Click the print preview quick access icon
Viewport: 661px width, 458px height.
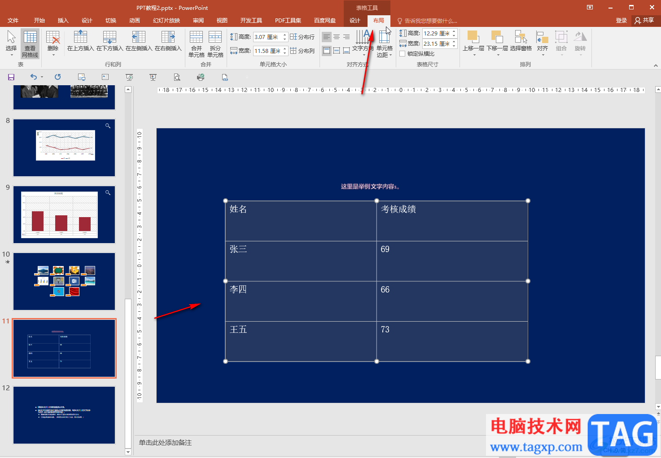[x=177, y=77]
